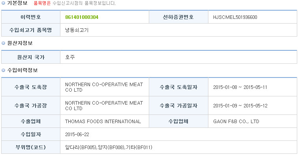Click slaughterhouse name next to 수출국 도축장
This screenshot has width=298, height=155.
104,87
